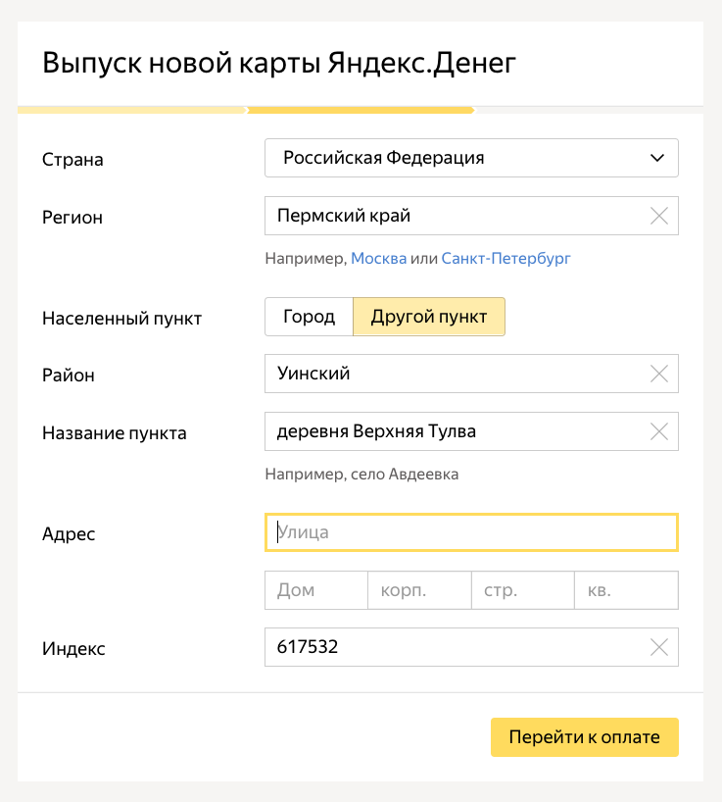The image size is (722, 802).
Task: Click the стр. input field
Action: (522, 589)
